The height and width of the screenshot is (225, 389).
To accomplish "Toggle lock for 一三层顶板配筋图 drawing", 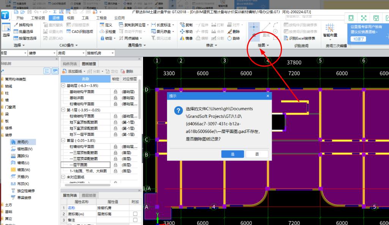I will pos(116,153).
